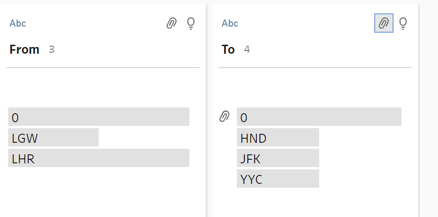Open Group Values paperclip on From field

(x=171, y=23)
